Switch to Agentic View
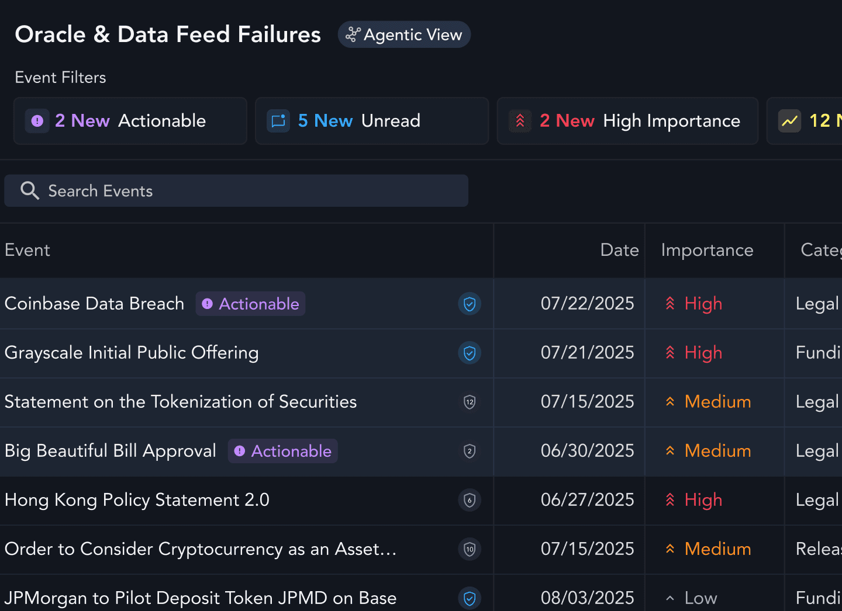 404,35
